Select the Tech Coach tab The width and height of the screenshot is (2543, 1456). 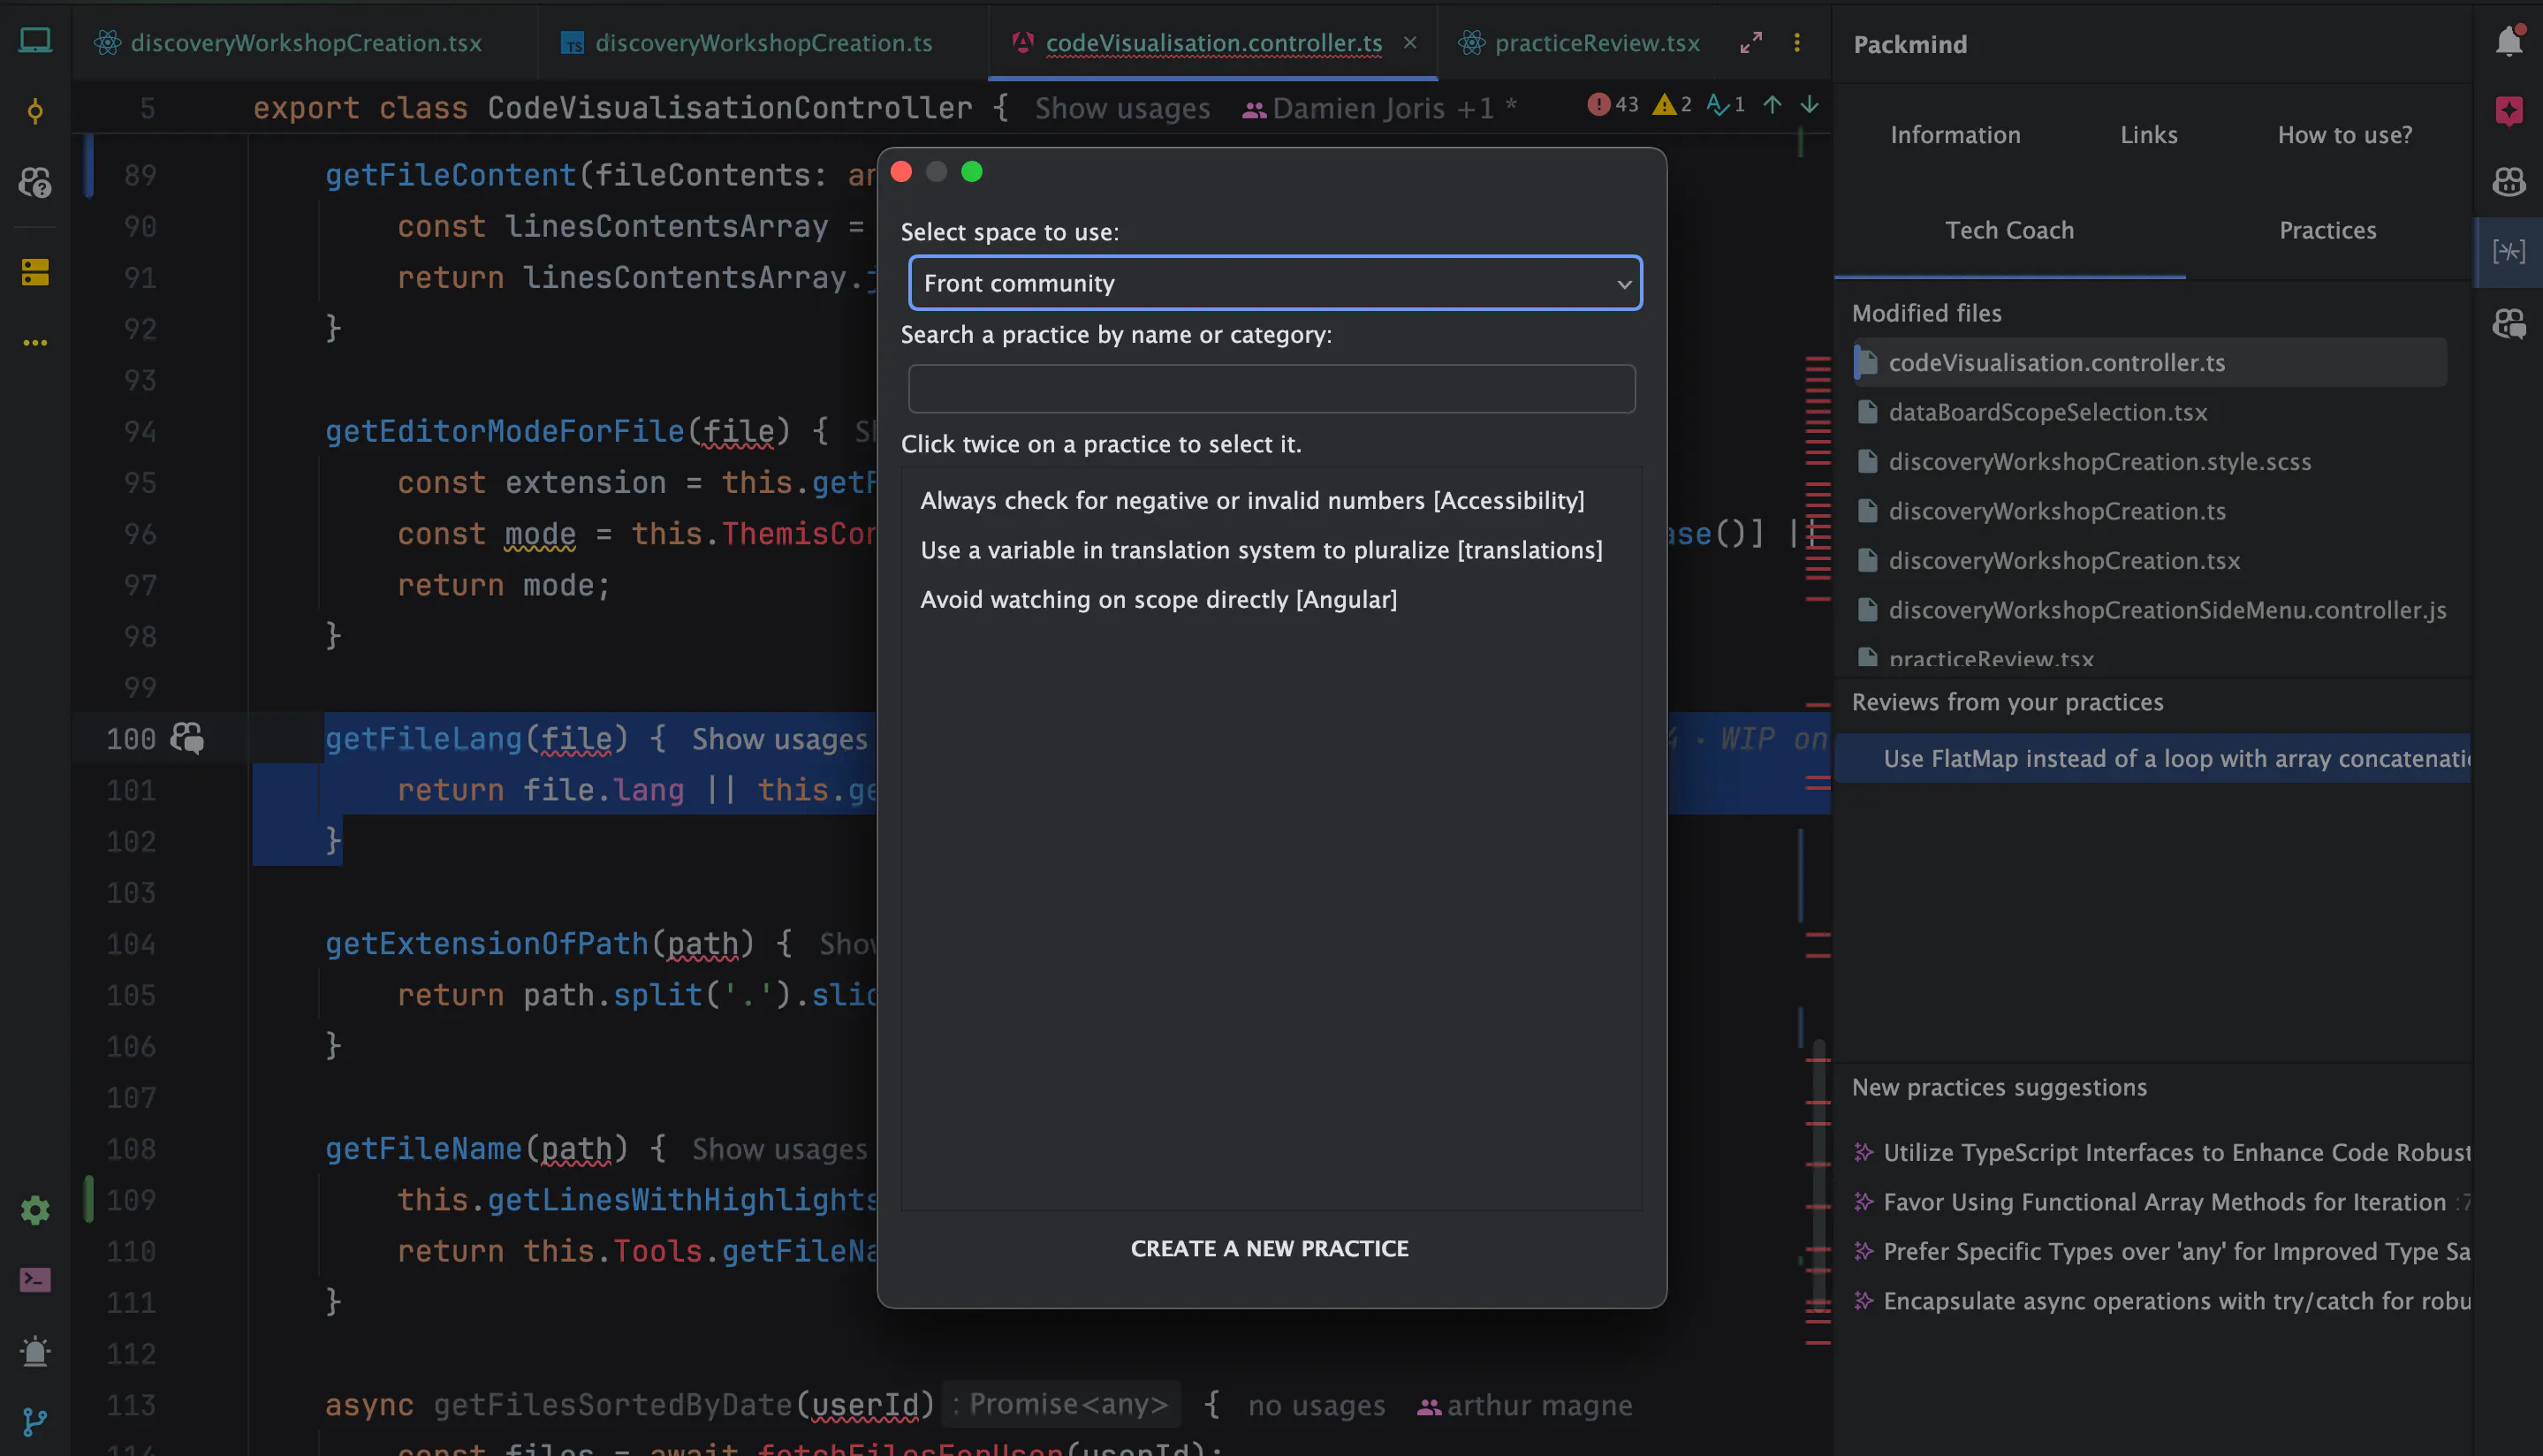click(2009, 230)
